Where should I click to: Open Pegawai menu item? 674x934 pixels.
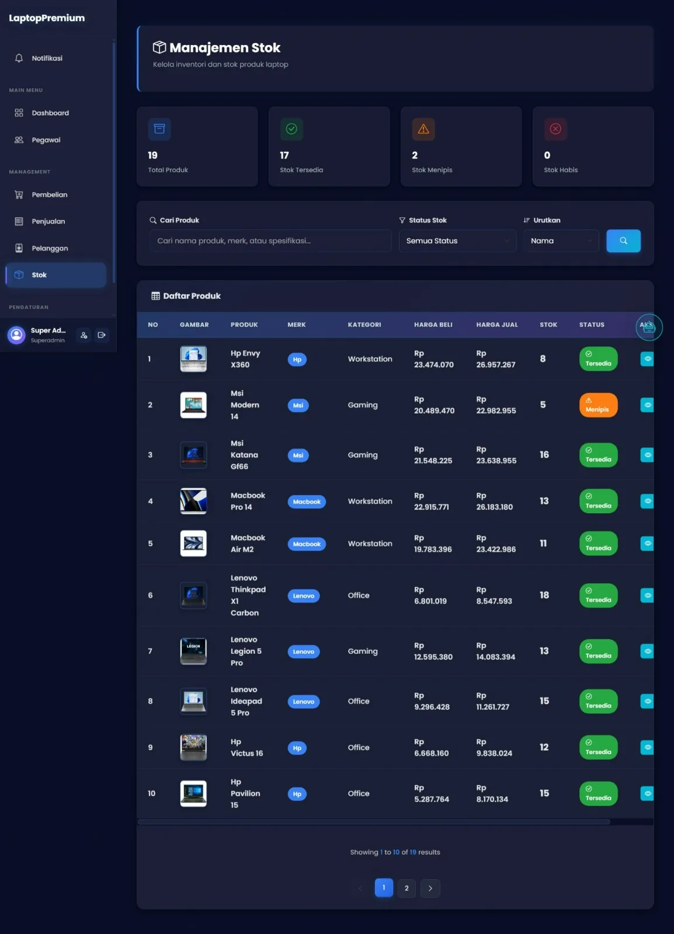[56, 140]
